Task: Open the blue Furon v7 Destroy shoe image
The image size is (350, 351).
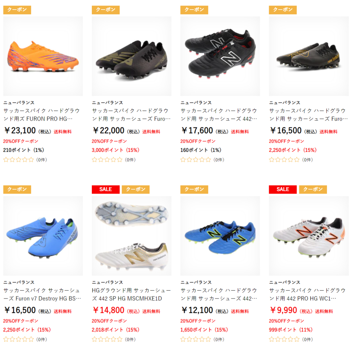Action: click(43, 236)
